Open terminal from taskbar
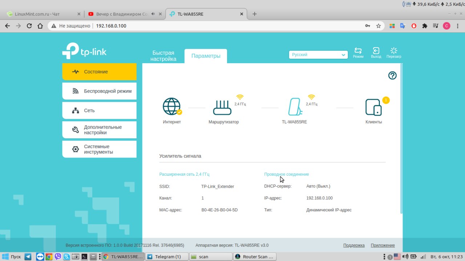 click(84, 257)
